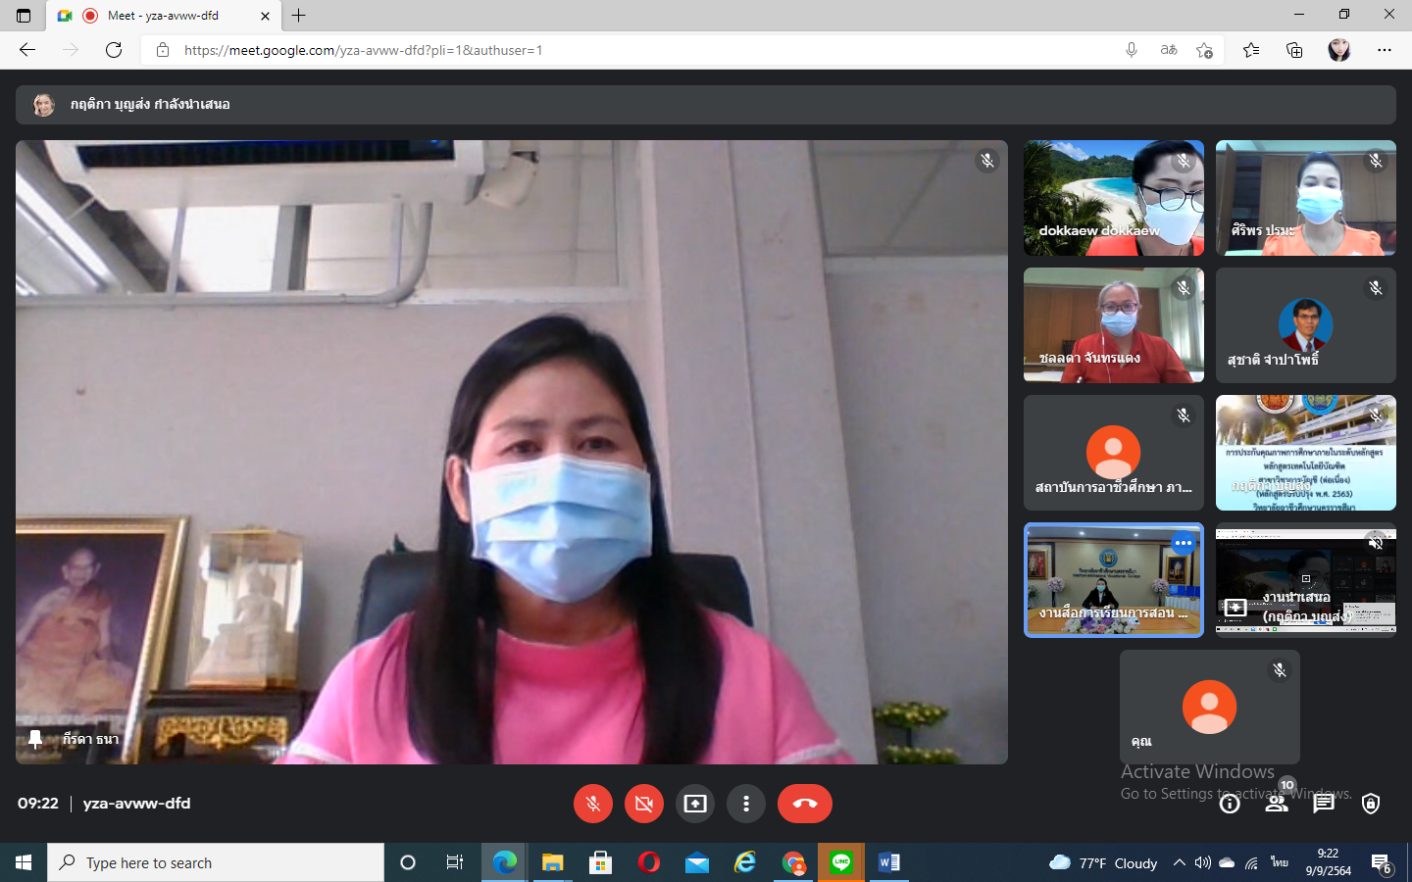Show the participants people panel
The width and height of the screenshot is (1412, 882).
[x=1277, y=804]
